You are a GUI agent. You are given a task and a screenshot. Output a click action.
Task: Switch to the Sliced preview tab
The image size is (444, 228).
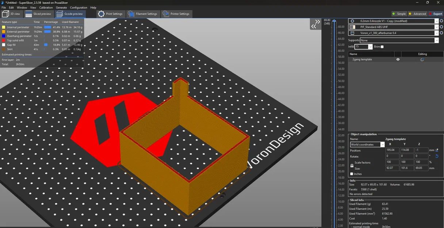(38, 14)
